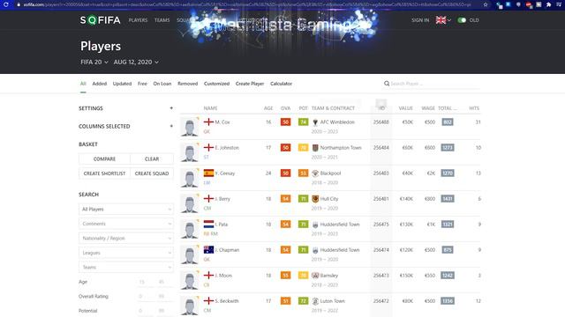Click England flag beside J. Moon

coord(208,275)
